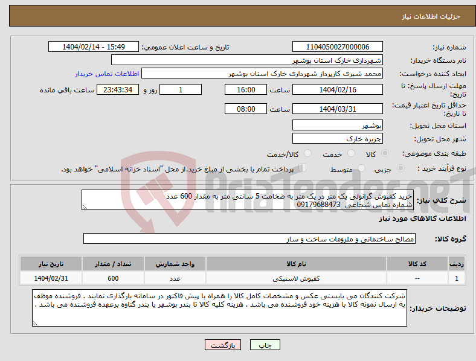Screen dimensions: 476x361
Task: Click the response deadline date 1404/02/16 field
Action: coord(338,89)
